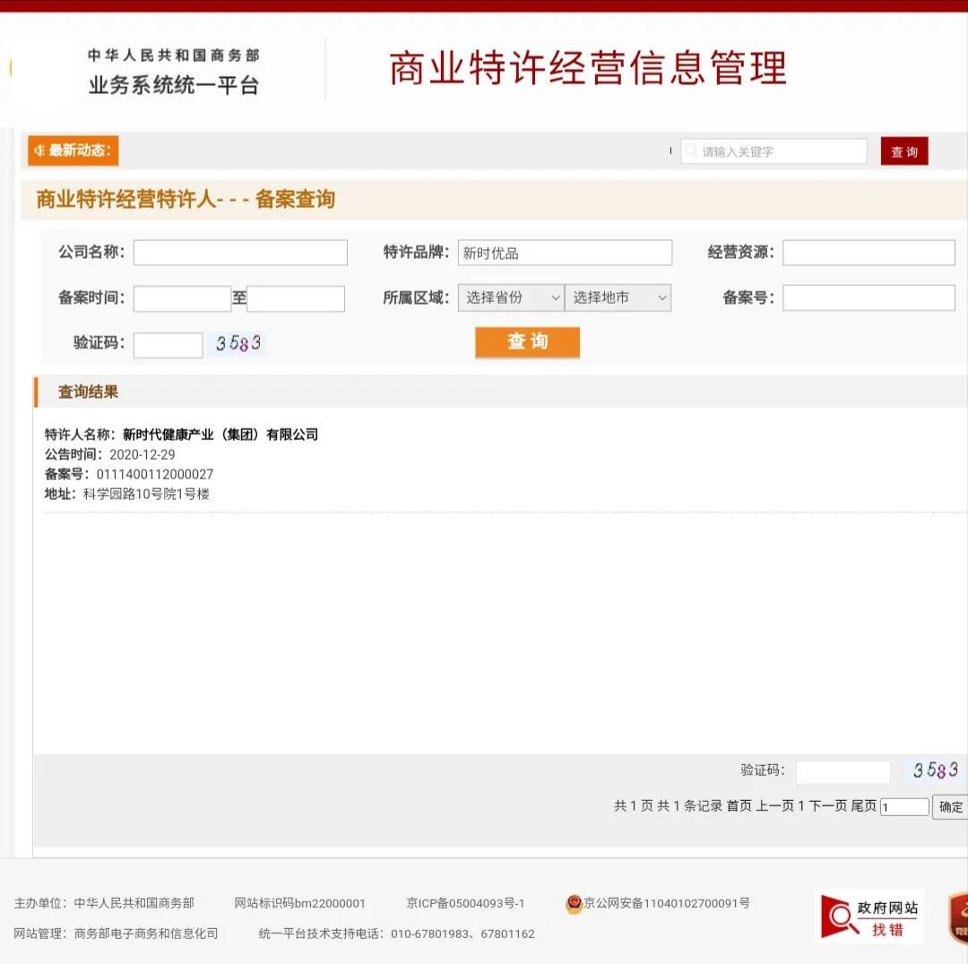The width and height of the screenshot is (968, 964).
Task: Click the 特许品牌 field containing 新时优品
Action: (565, 253)
